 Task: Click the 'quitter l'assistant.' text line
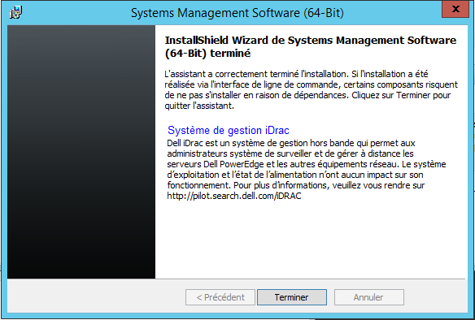pyautogui.click(x=199, y=106)
